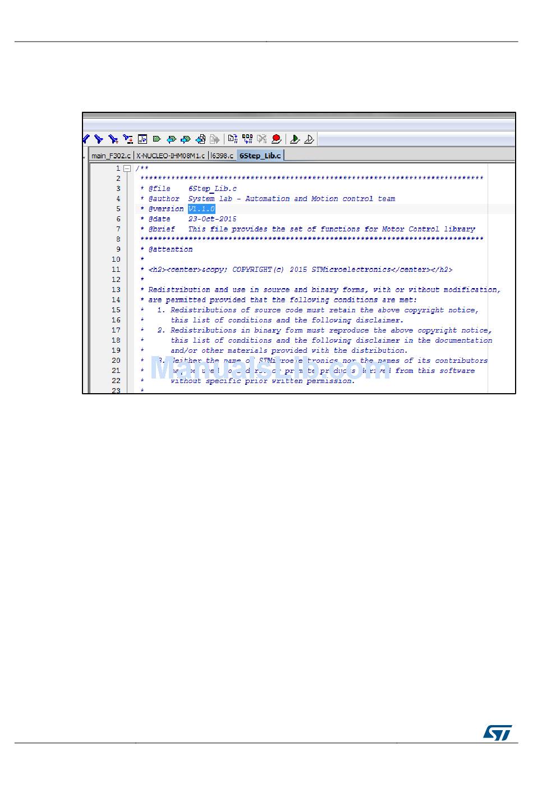Screen dimensions: 533x797
Task: Click line number 5 in the gutter
Action: (x=118, y=209)
